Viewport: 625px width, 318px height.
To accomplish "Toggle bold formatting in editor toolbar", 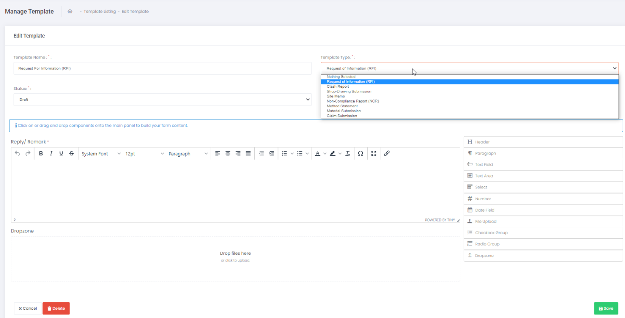I will (41, 154).
